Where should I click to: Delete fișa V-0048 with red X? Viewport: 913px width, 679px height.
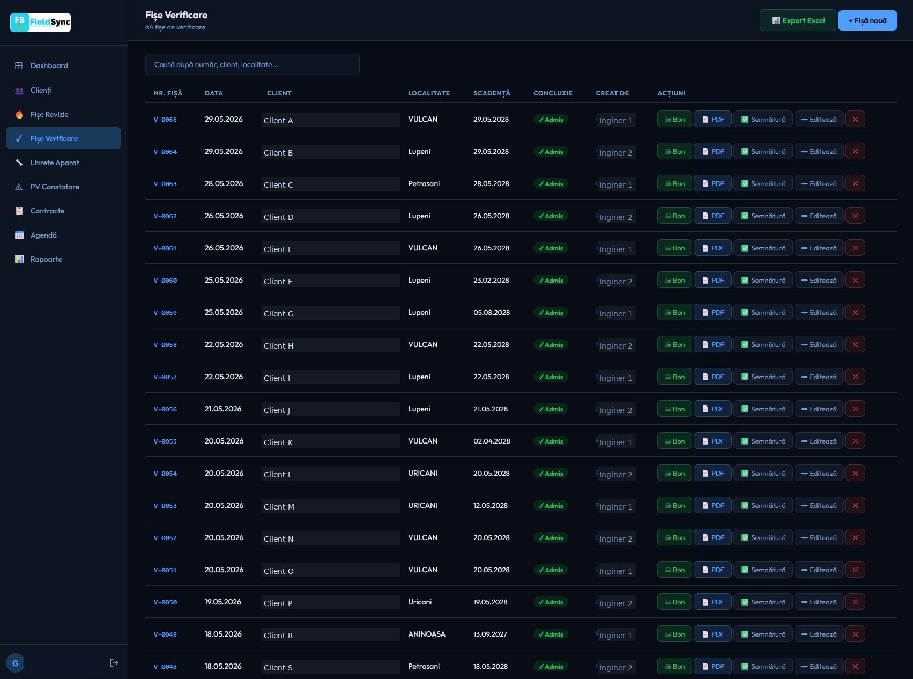(x=855, y=666)
